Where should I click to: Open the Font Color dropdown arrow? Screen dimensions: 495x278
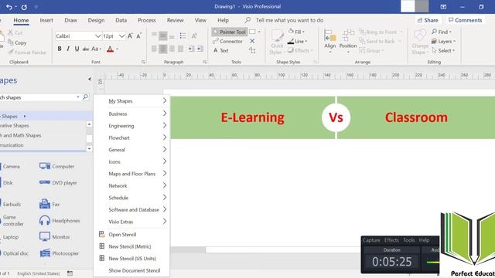[x=117, y=49]
